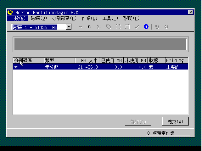202x151 pixels.
Task: Click the PartitionMagic title bar logo icon
Action: pos(10,12)
